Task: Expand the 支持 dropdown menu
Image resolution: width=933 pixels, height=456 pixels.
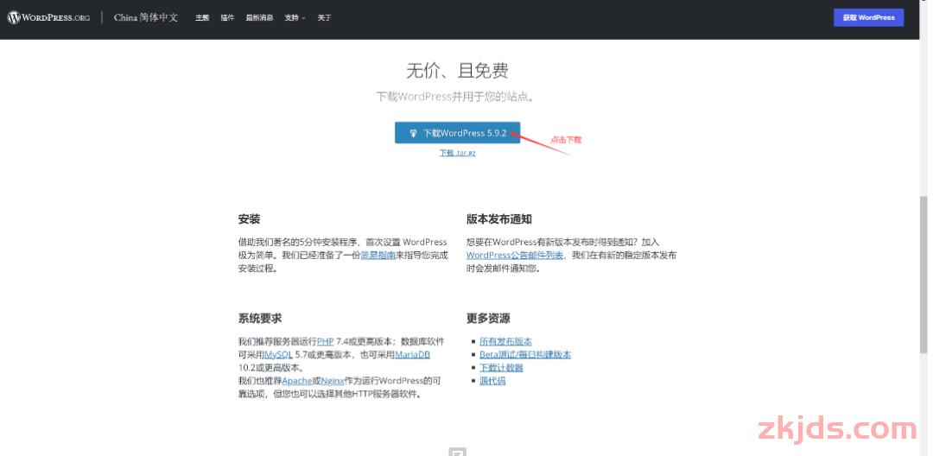Action: [295, 18]
